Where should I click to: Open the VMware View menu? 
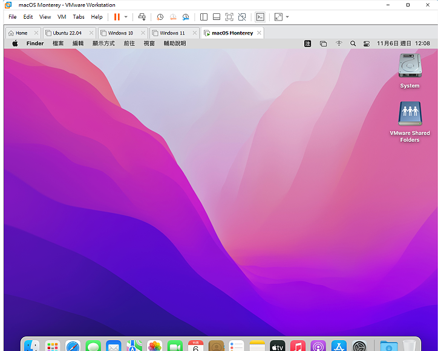[x=45, y=17]
